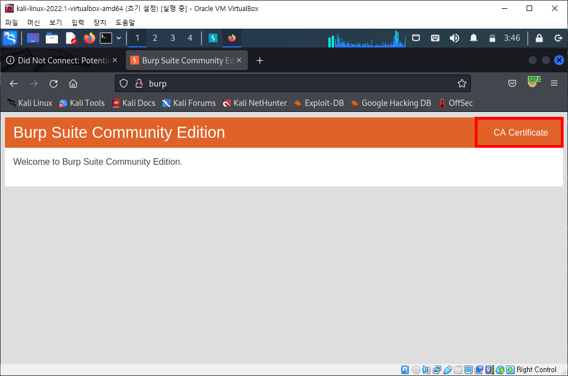This screenshot has height=376, width=568.
Task: Open the VirtualBox 도움말 menu
Action: tap(125, 23)
